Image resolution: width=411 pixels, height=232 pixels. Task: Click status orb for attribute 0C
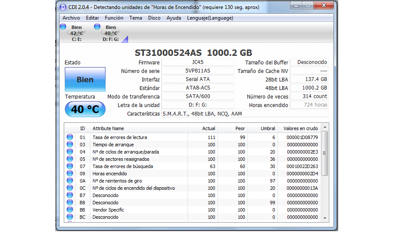point(70,188)
